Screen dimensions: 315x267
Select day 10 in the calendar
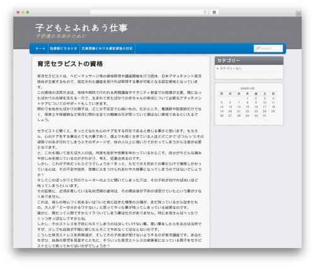(265, 102)
